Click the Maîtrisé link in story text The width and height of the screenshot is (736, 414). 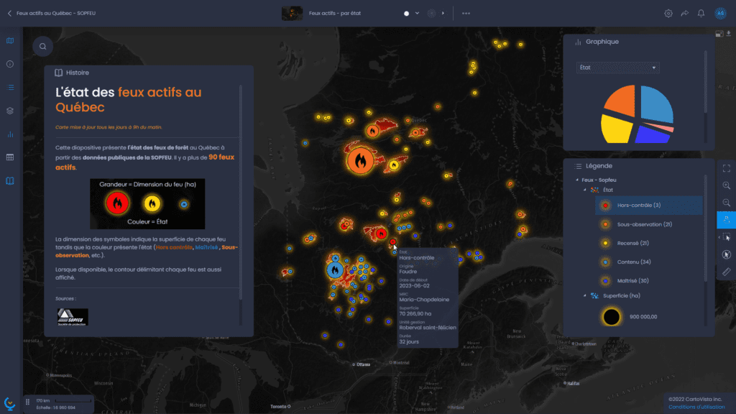[x=206, y=247]
